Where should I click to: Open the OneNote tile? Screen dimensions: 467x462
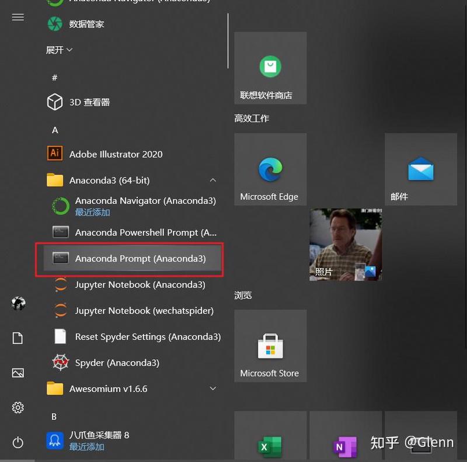tap(346, 436)
